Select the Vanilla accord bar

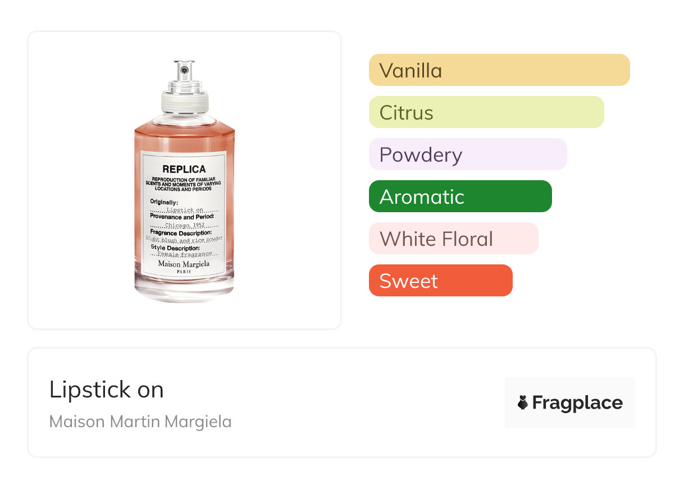click(x=499, y=70)
